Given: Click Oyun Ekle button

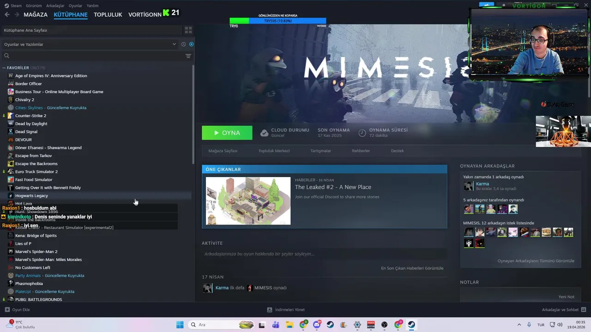Looking at the screenshot, I should [x=17, y=310].
